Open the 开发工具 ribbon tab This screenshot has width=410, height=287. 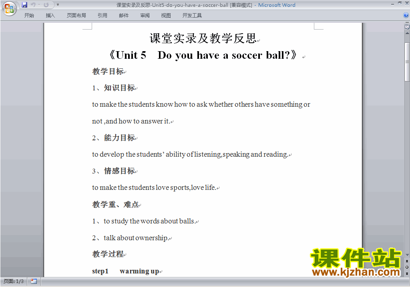pos(192,16)
